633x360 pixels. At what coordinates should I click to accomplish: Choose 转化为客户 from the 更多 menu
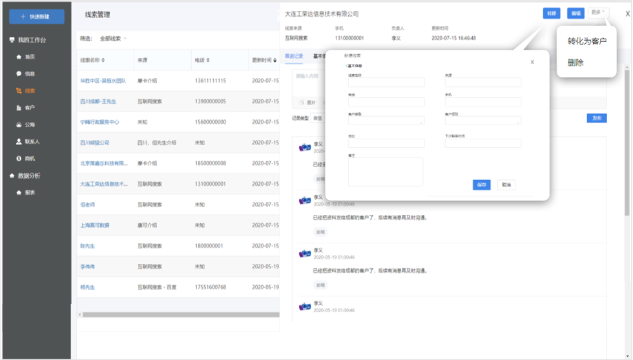click(586, 41)
